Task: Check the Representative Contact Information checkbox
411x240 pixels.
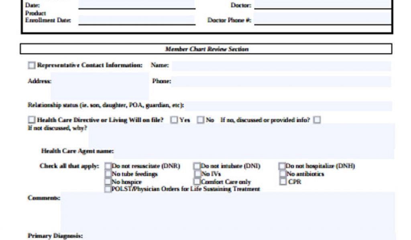Action: coord(31,66)
